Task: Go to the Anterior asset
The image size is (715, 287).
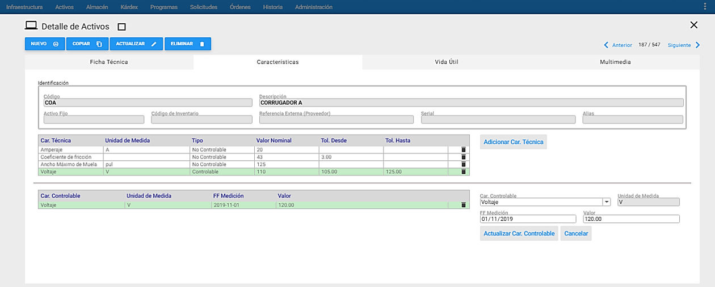Action: (622, 45)
